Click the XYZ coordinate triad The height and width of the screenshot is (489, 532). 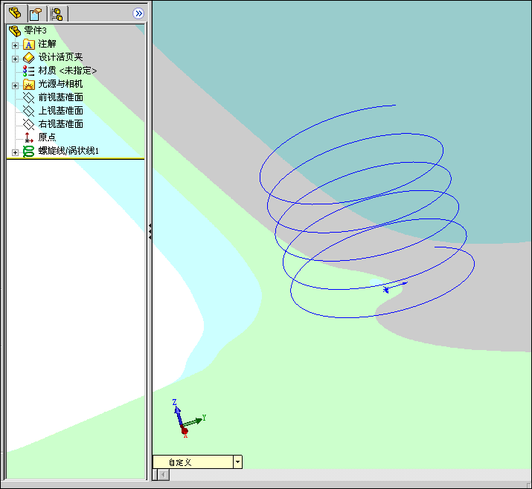click(x=188, y=419)
